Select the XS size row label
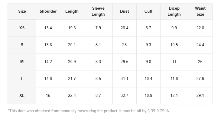This screenshot has height=121, width=224. (x=22, y=28)
